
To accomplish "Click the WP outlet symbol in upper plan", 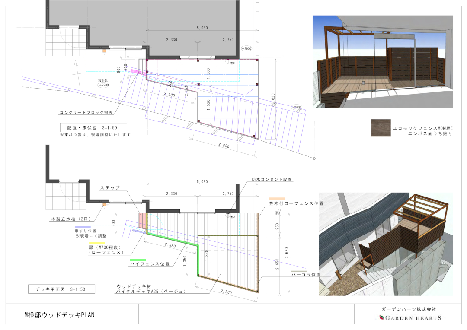I will pyautogui.click(x=228, y=61).
